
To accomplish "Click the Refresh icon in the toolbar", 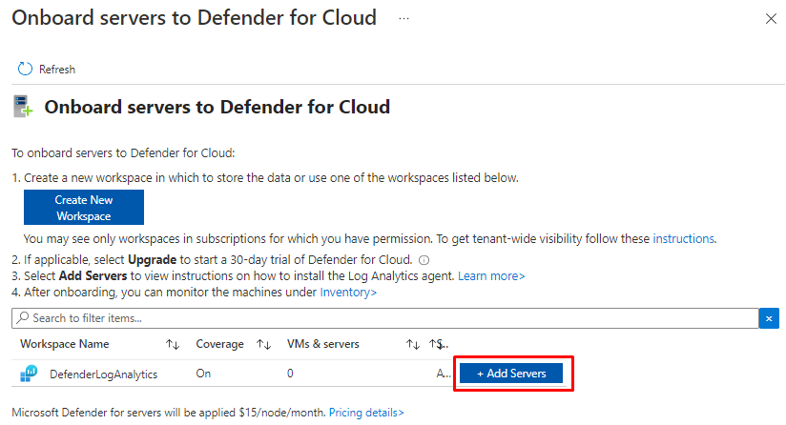I will pos(25,69).
